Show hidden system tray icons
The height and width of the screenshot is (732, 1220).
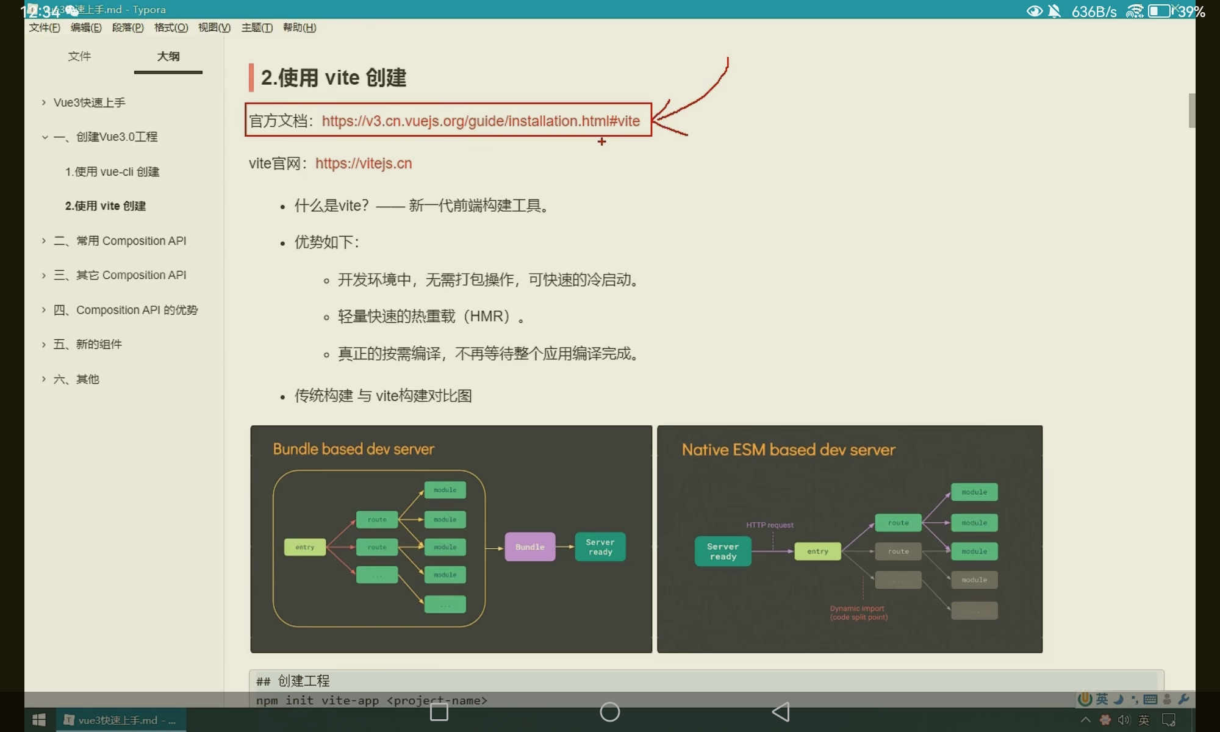click(1085, 720)
